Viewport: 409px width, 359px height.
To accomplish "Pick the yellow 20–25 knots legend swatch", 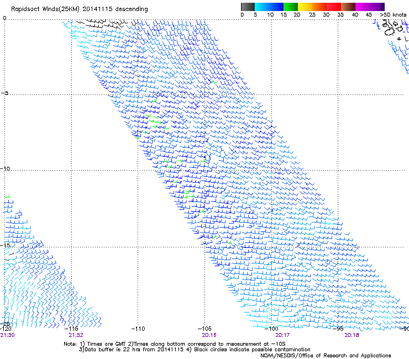I will 305,7.
